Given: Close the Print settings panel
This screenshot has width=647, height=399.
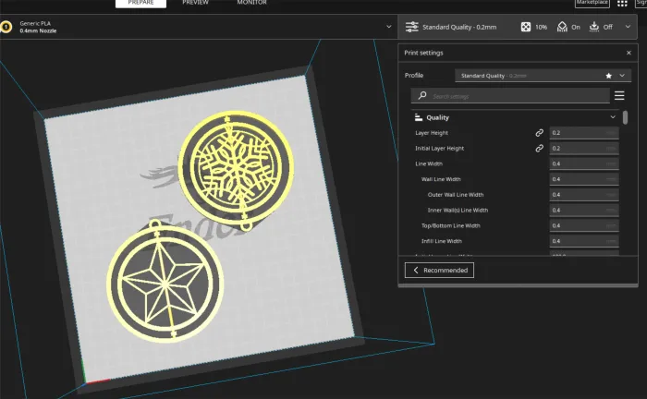Looking at the screenshot, I should point(629,53).
